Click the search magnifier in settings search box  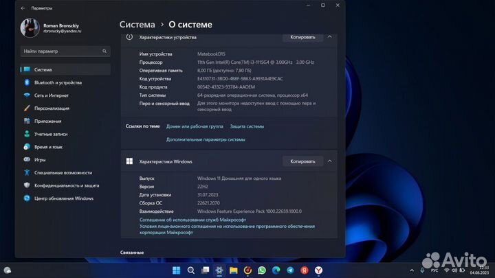(x=104, y=51)
